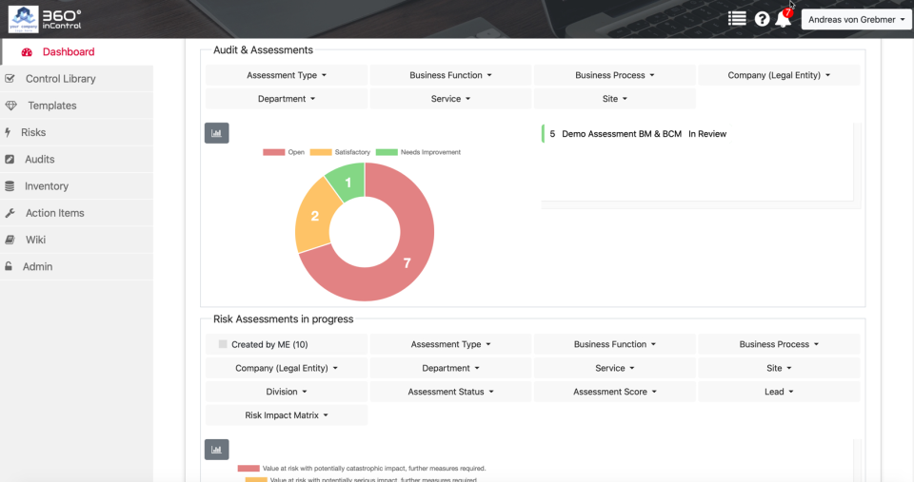
Task: Toggle the Created by ME checkbox
Action: tap(223, 345)
